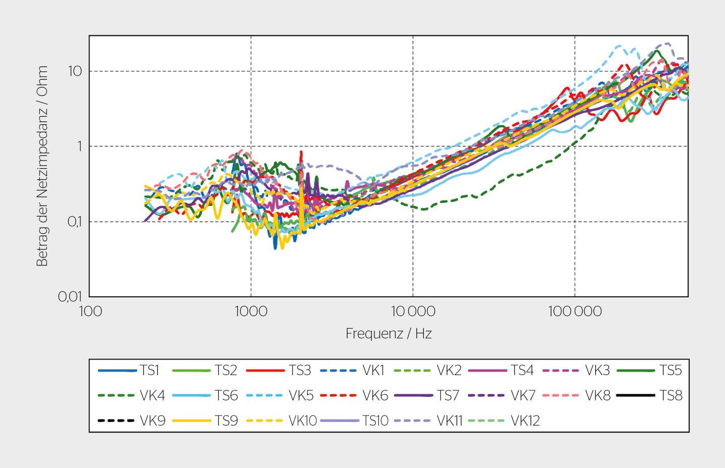This screenshot has width=725, height=468.
Task: Select the TS10 legend label
Action: pos(375,421)
